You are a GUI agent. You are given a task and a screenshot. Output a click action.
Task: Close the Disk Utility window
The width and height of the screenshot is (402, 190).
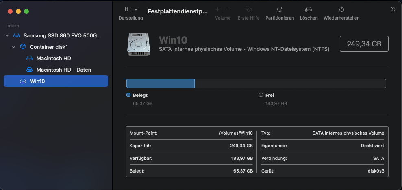pos(10,11)
